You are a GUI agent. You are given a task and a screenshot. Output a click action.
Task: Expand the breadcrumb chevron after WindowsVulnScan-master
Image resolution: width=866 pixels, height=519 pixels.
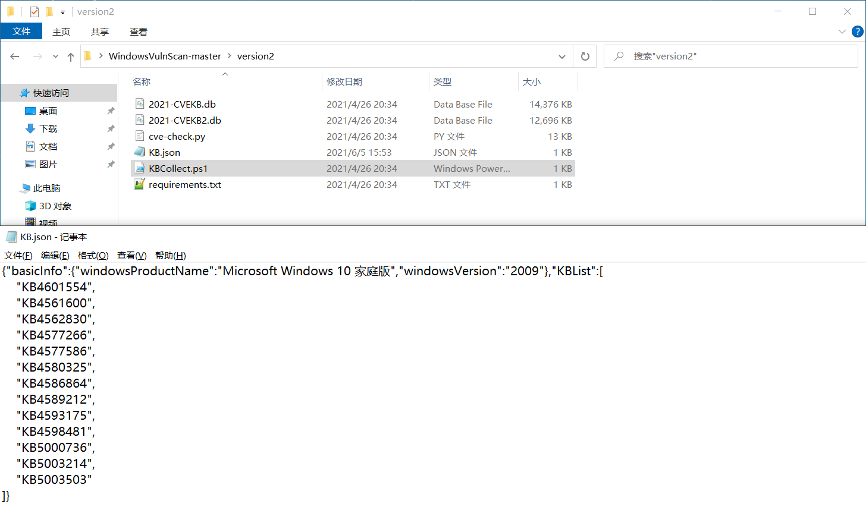coord(230,56)
